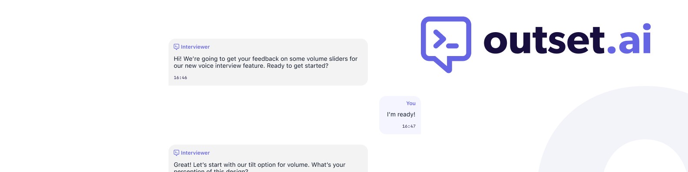
Task: Select the volume sliders feedback message text
Action: (x=265, y=62)
